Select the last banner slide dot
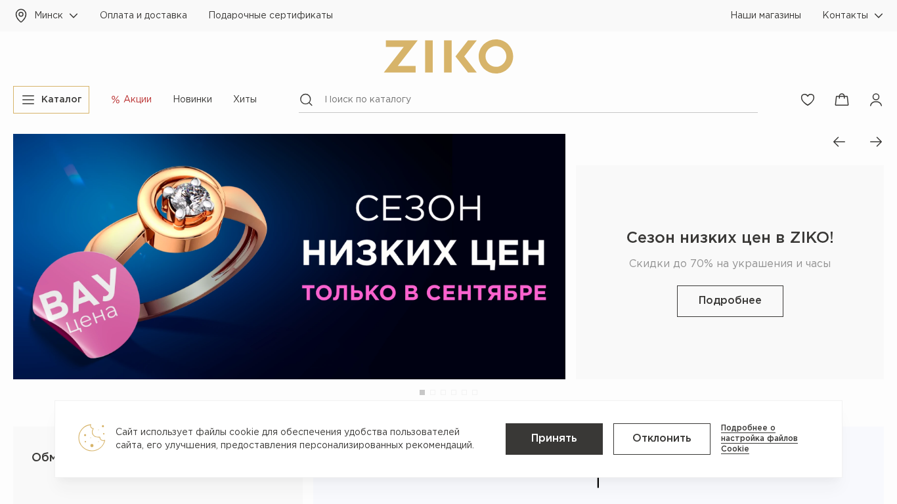 click(475, 392)
